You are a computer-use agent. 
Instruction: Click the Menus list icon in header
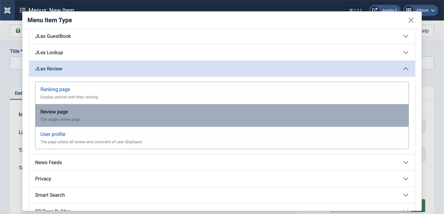click(23, 10)
